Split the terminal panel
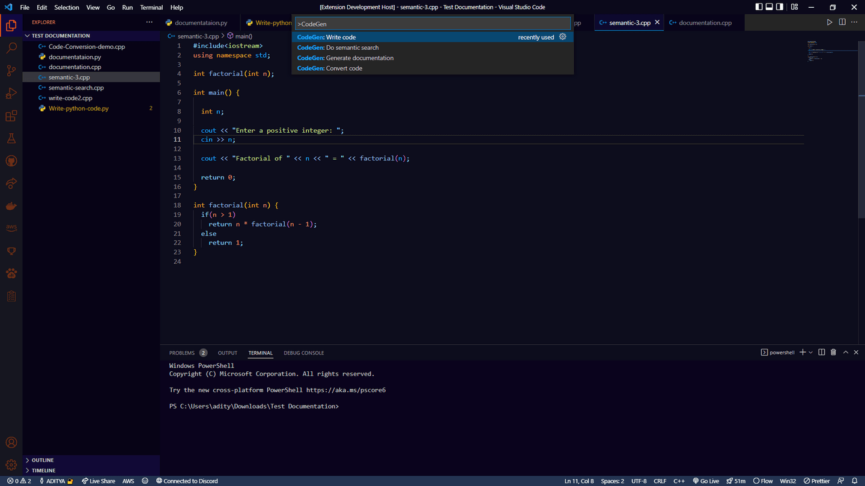The image size is (865, 486). tap(822, 353)
